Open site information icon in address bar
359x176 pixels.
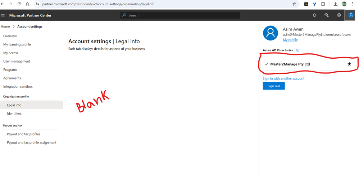(x=37, y=4)
